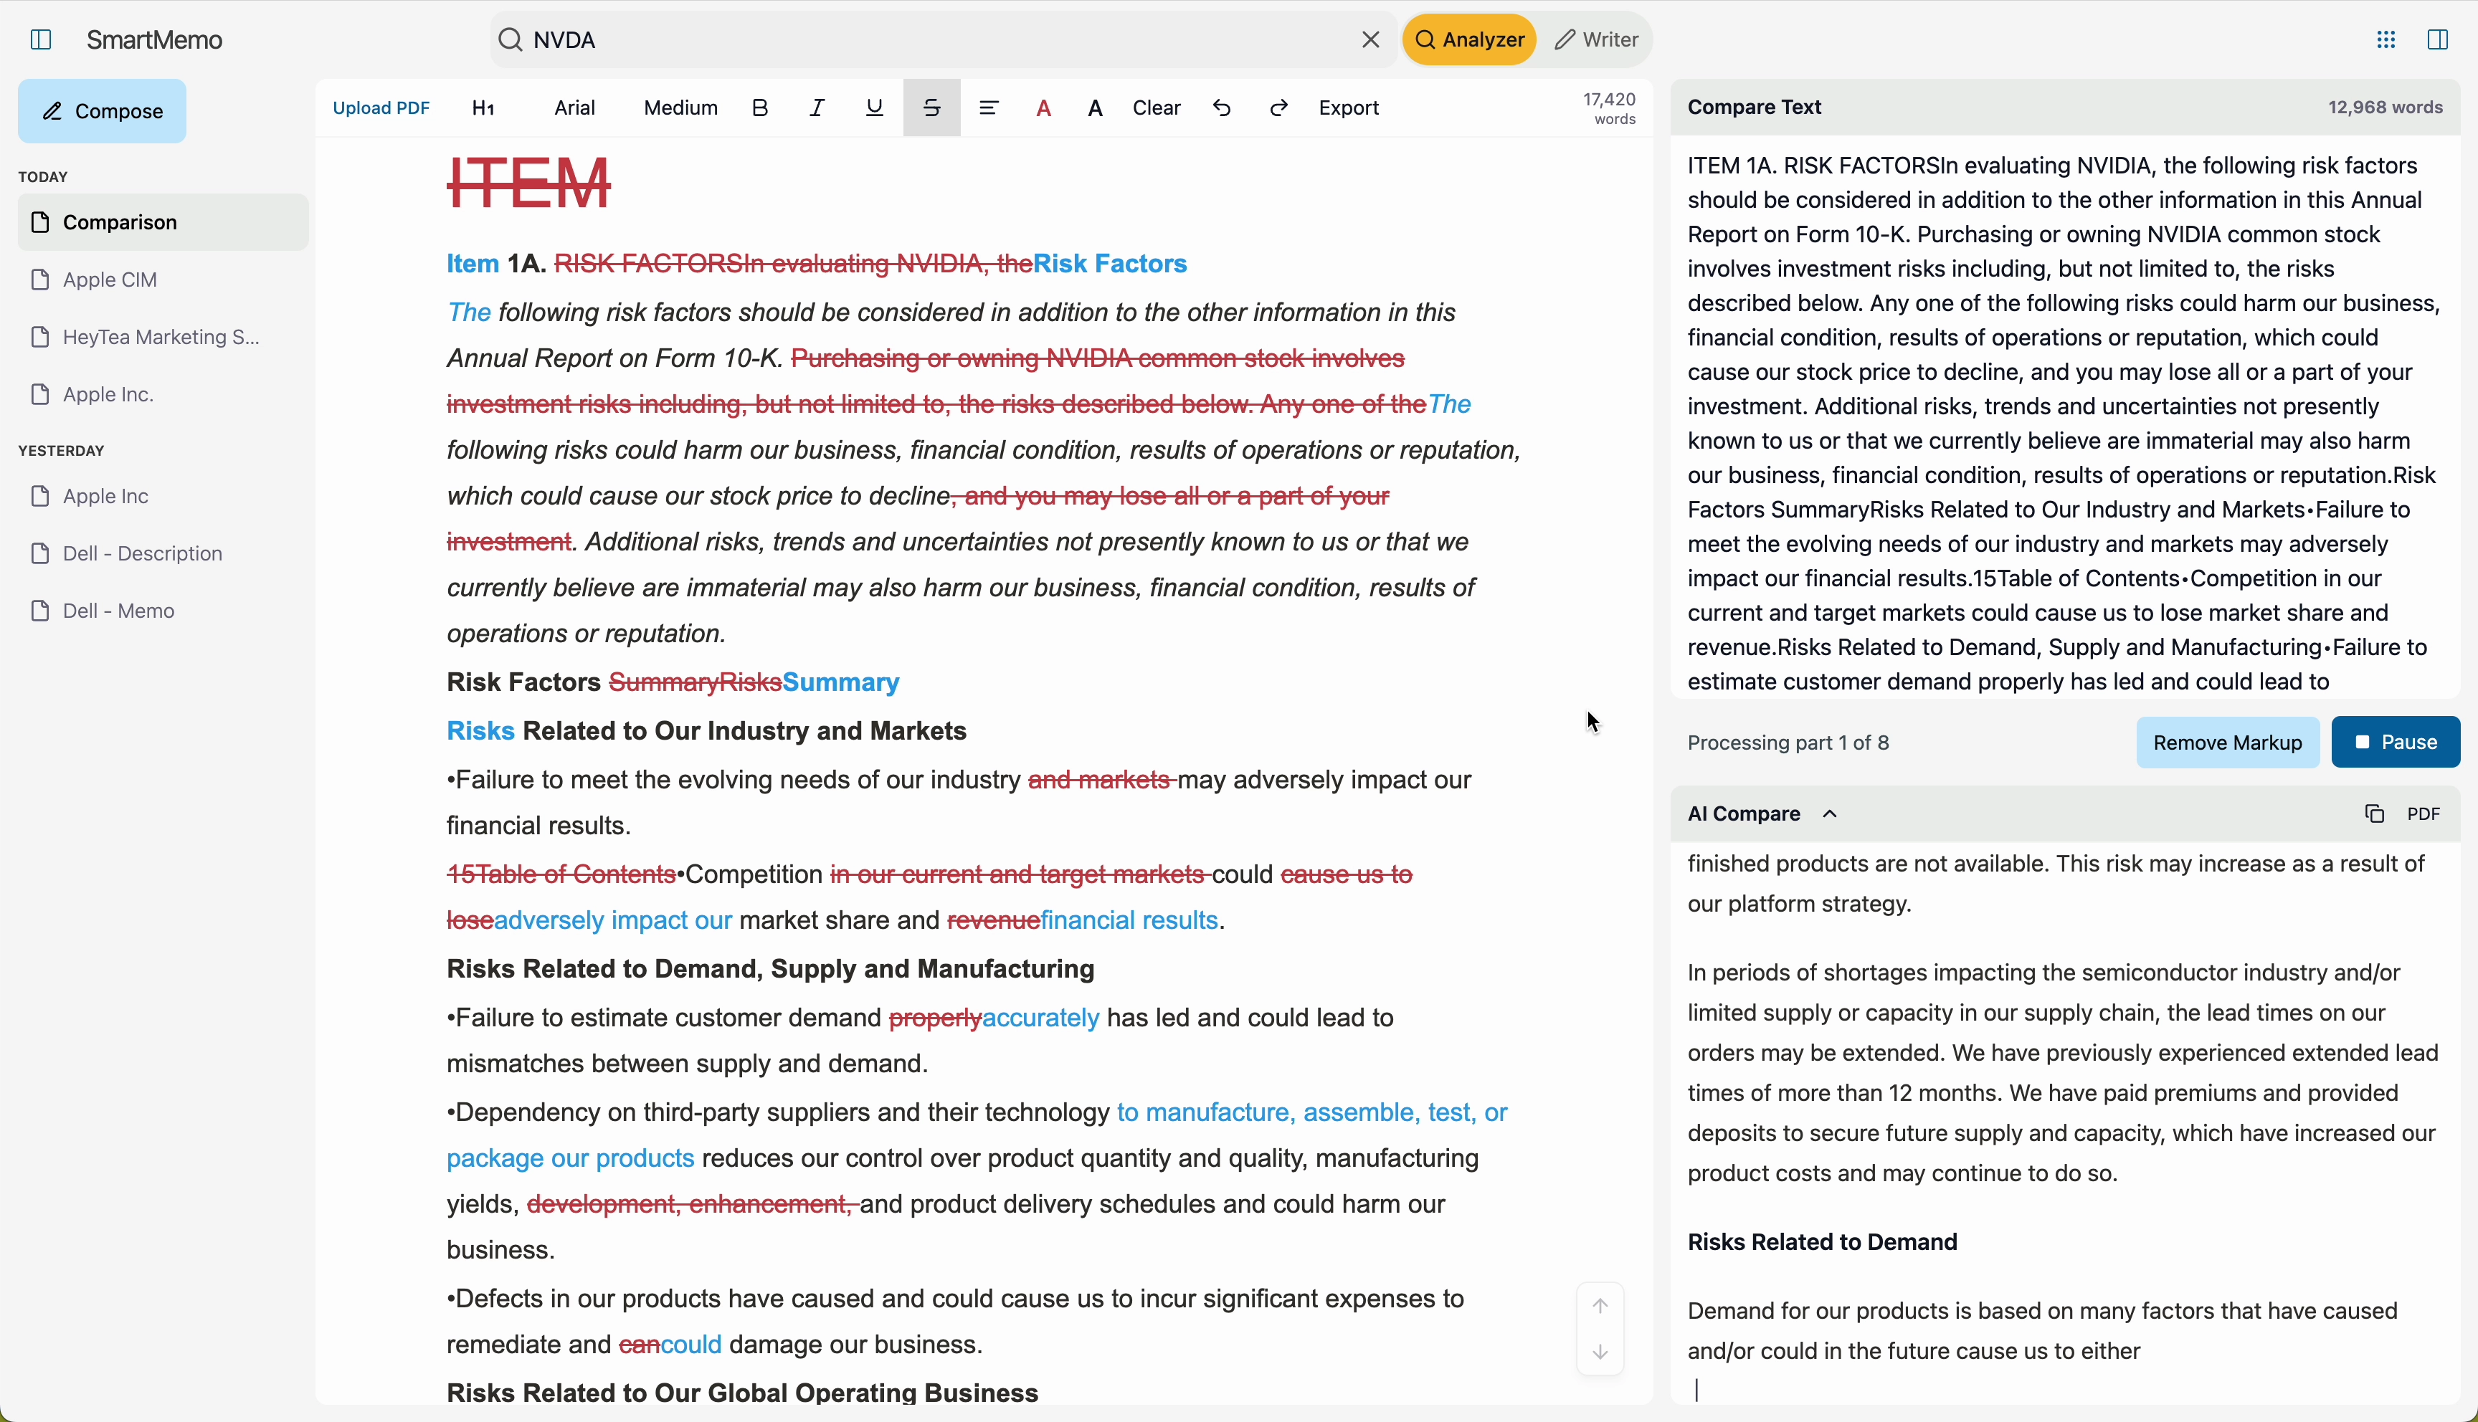Click the strikethrough formatting icon
The image size is (2478, 1422).
click(x=931, y=108)
